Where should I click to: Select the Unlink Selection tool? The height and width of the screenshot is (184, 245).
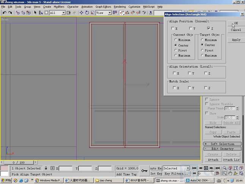tap(23, 13)
